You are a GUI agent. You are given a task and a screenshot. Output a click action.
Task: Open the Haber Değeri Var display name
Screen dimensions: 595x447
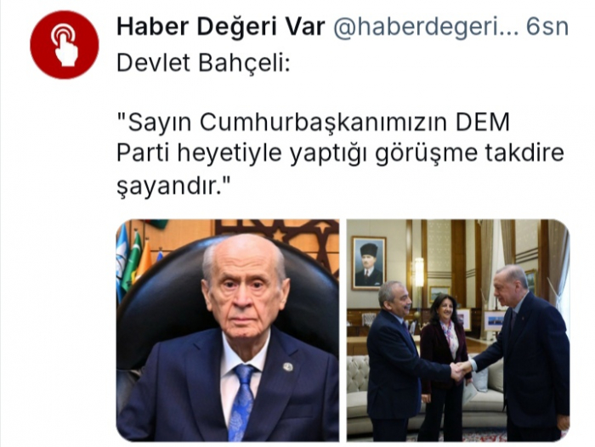(221, 27)
